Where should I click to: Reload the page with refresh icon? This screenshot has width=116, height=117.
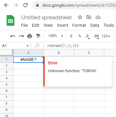(25, 5)
